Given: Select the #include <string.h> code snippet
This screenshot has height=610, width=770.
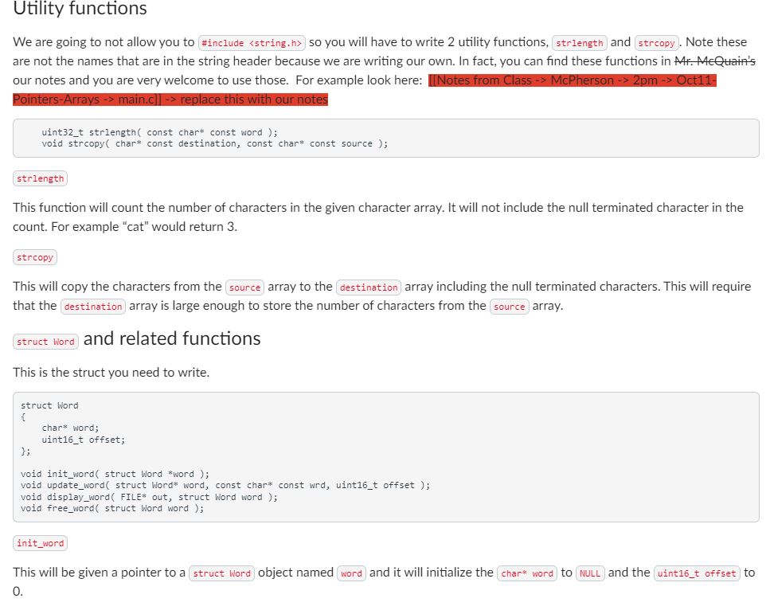Looking at the screenshot, I should tap(251, 42).
